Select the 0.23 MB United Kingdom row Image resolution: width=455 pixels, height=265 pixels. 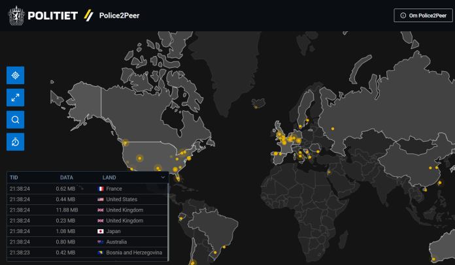(x=87, y=221)
